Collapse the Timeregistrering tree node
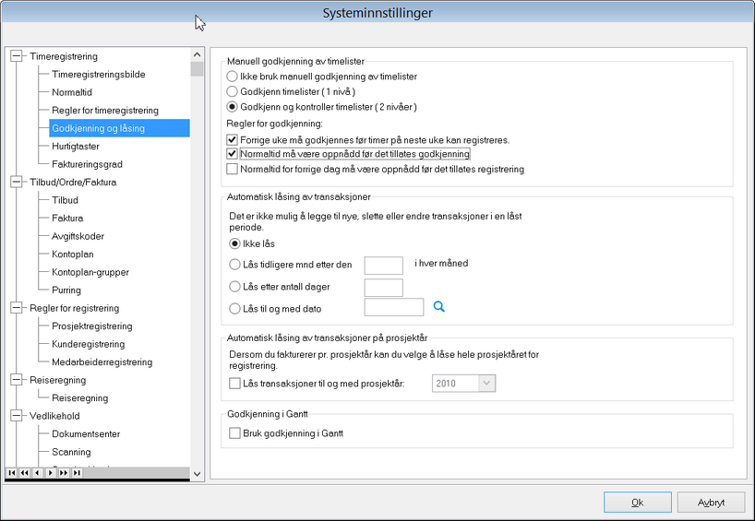This screenshot has height=521, width=755. 17,56
